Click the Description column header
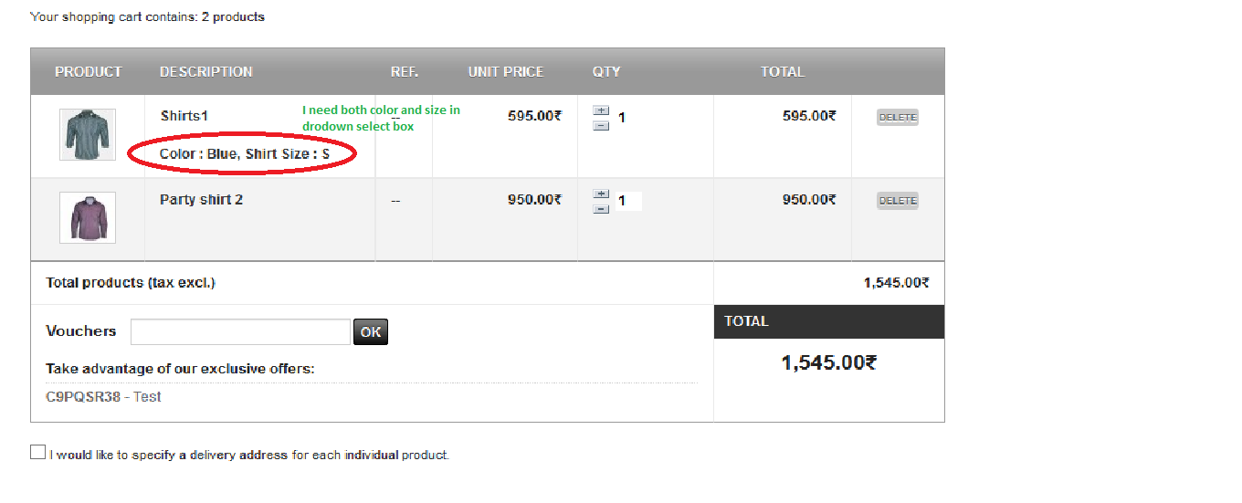 tap(206, 72)
